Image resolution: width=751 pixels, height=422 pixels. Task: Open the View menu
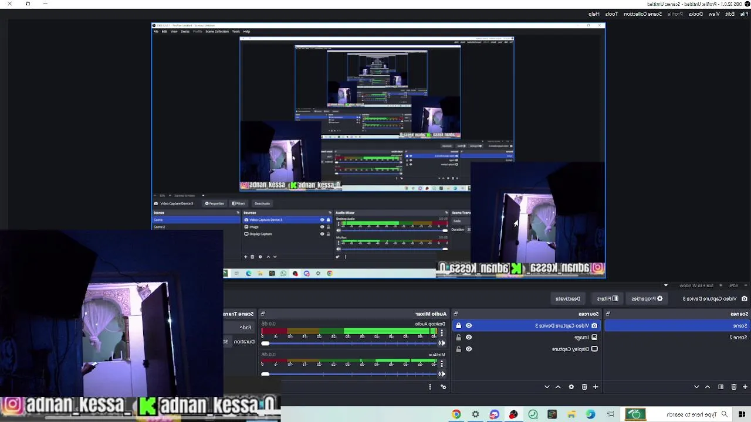click(714, 13)
